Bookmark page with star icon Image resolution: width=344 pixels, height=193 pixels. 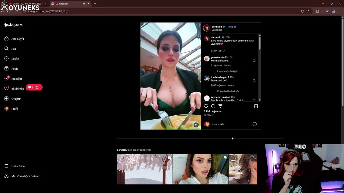pos(309,11)
